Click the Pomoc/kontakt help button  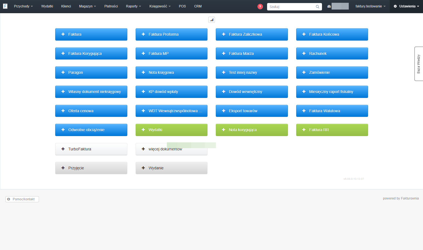point(22,199)
